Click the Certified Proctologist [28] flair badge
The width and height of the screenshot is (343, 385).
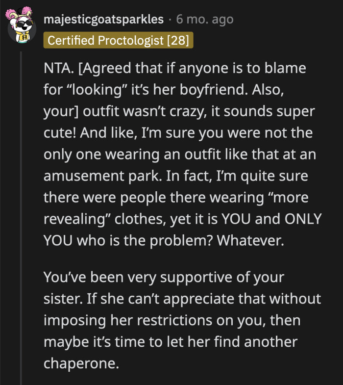pyautogui.click(x=118, y=40)
